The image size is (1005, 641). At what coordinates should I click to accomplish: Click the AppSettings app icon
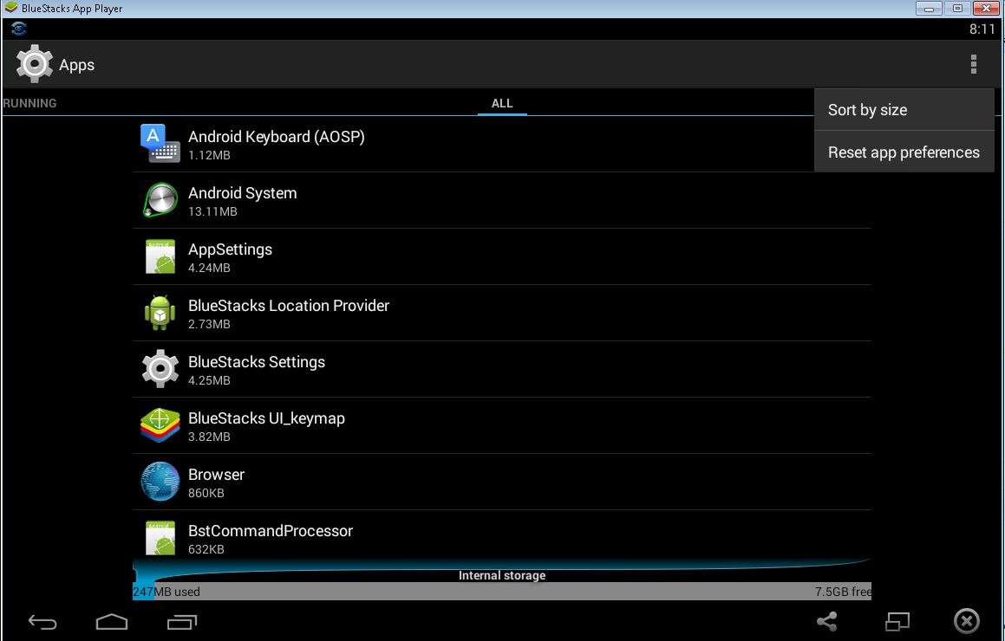pyautogui.click(x=160, y=256)
